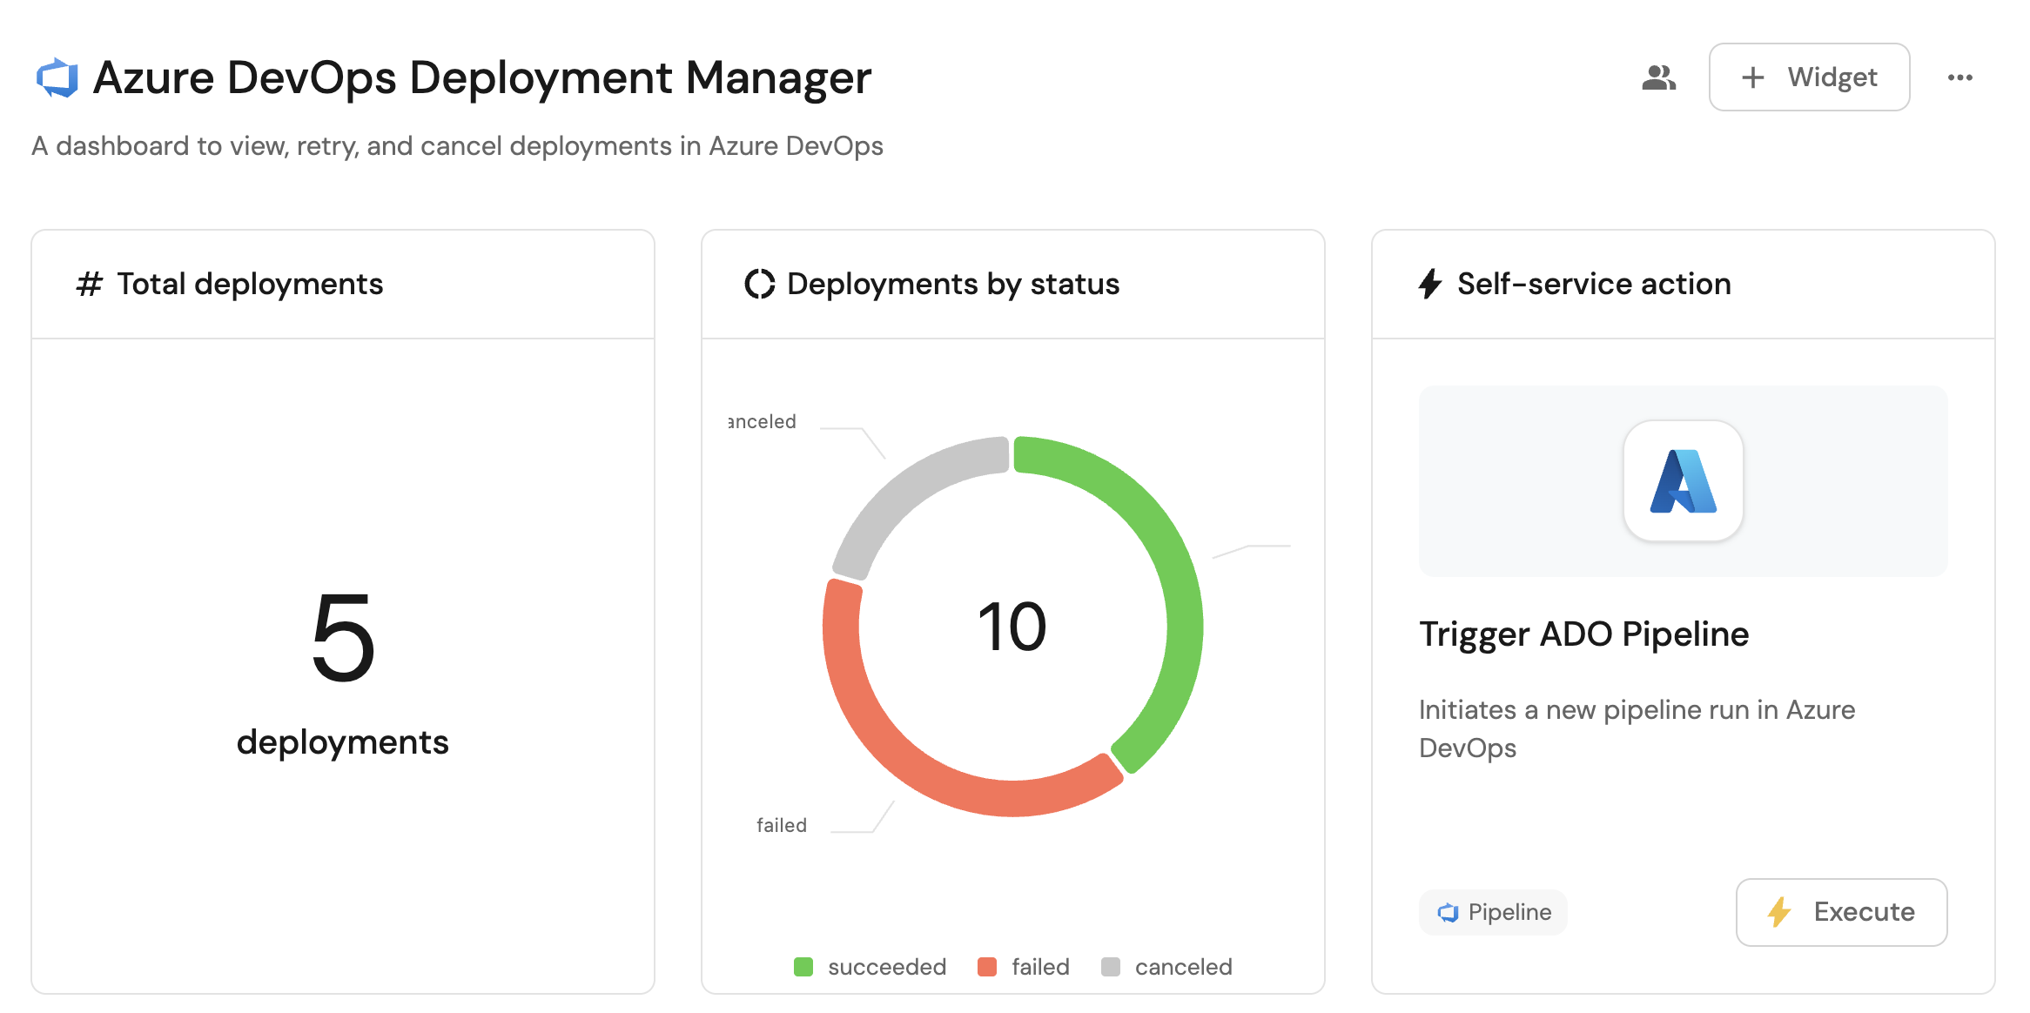Toggle the succeeded legend entry
The image size is (2030, 1013).
(x=870, y=967)
